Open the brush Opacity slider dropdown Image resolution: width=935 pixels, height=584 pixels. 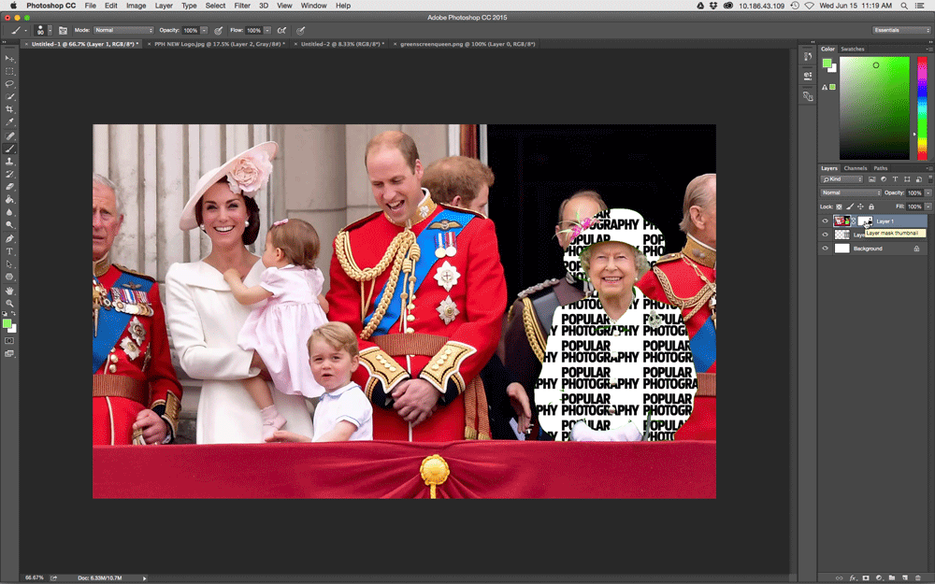[x=204, y=31]
